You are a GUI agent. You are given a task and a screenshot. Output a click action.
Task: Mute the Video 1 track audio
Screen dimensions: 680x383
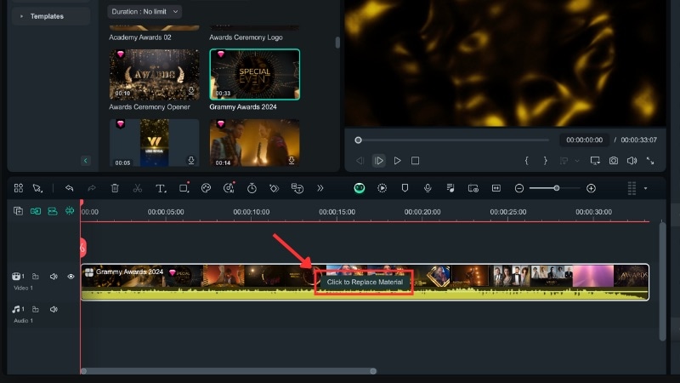pos(54,276)
